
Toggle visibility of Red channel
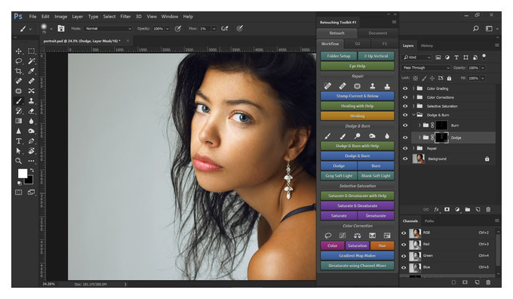pos(404,245)
